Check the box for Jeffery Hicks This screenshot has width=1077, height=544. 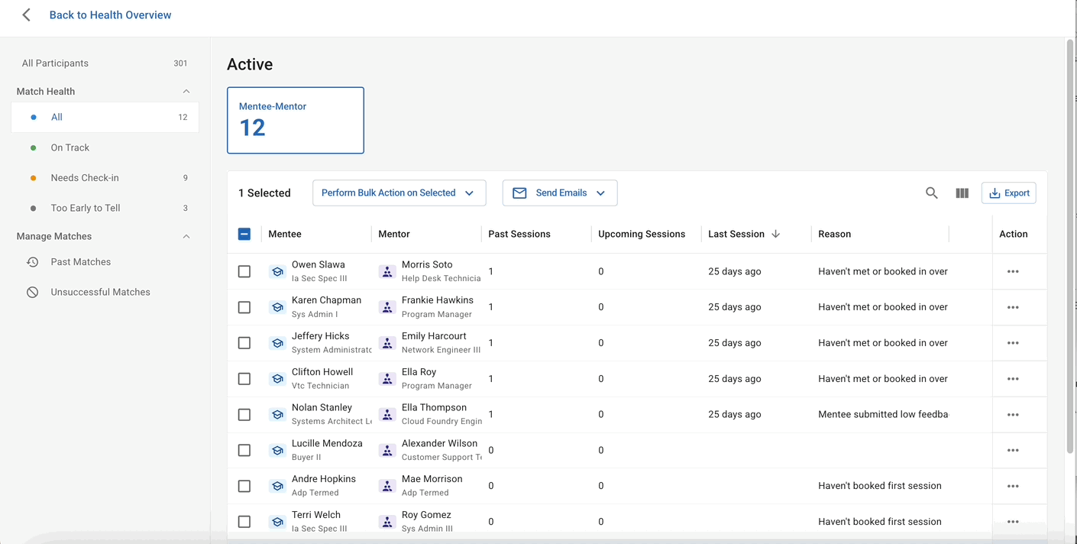click(x=244, y=343)
